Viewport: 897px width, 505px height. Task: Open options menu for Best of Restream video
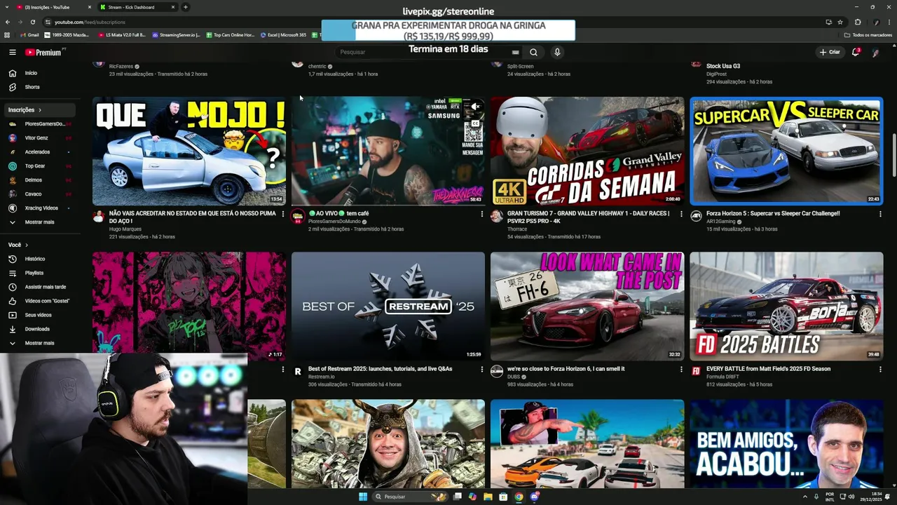482,370
